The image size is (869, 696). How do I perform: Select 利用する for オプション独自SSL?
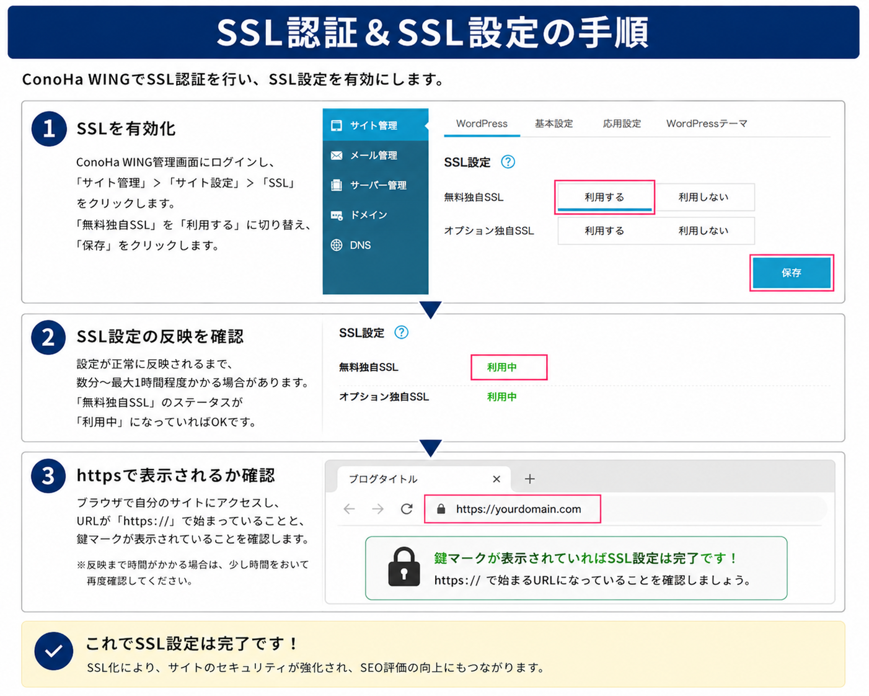[x=604, y=231]
